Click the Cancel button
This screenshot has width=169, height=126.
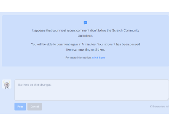click(35, 107)
